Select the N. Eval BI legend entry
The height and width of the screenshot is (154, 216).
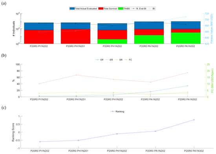[139, 9]
